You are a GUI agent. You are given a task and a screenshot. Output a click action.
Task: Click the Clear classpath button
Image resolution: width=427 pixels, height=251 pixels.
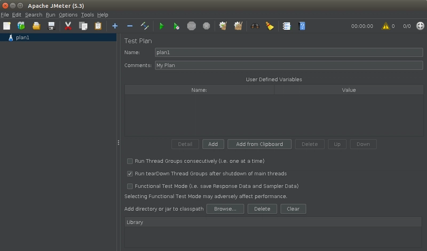(x=293, y=209)
